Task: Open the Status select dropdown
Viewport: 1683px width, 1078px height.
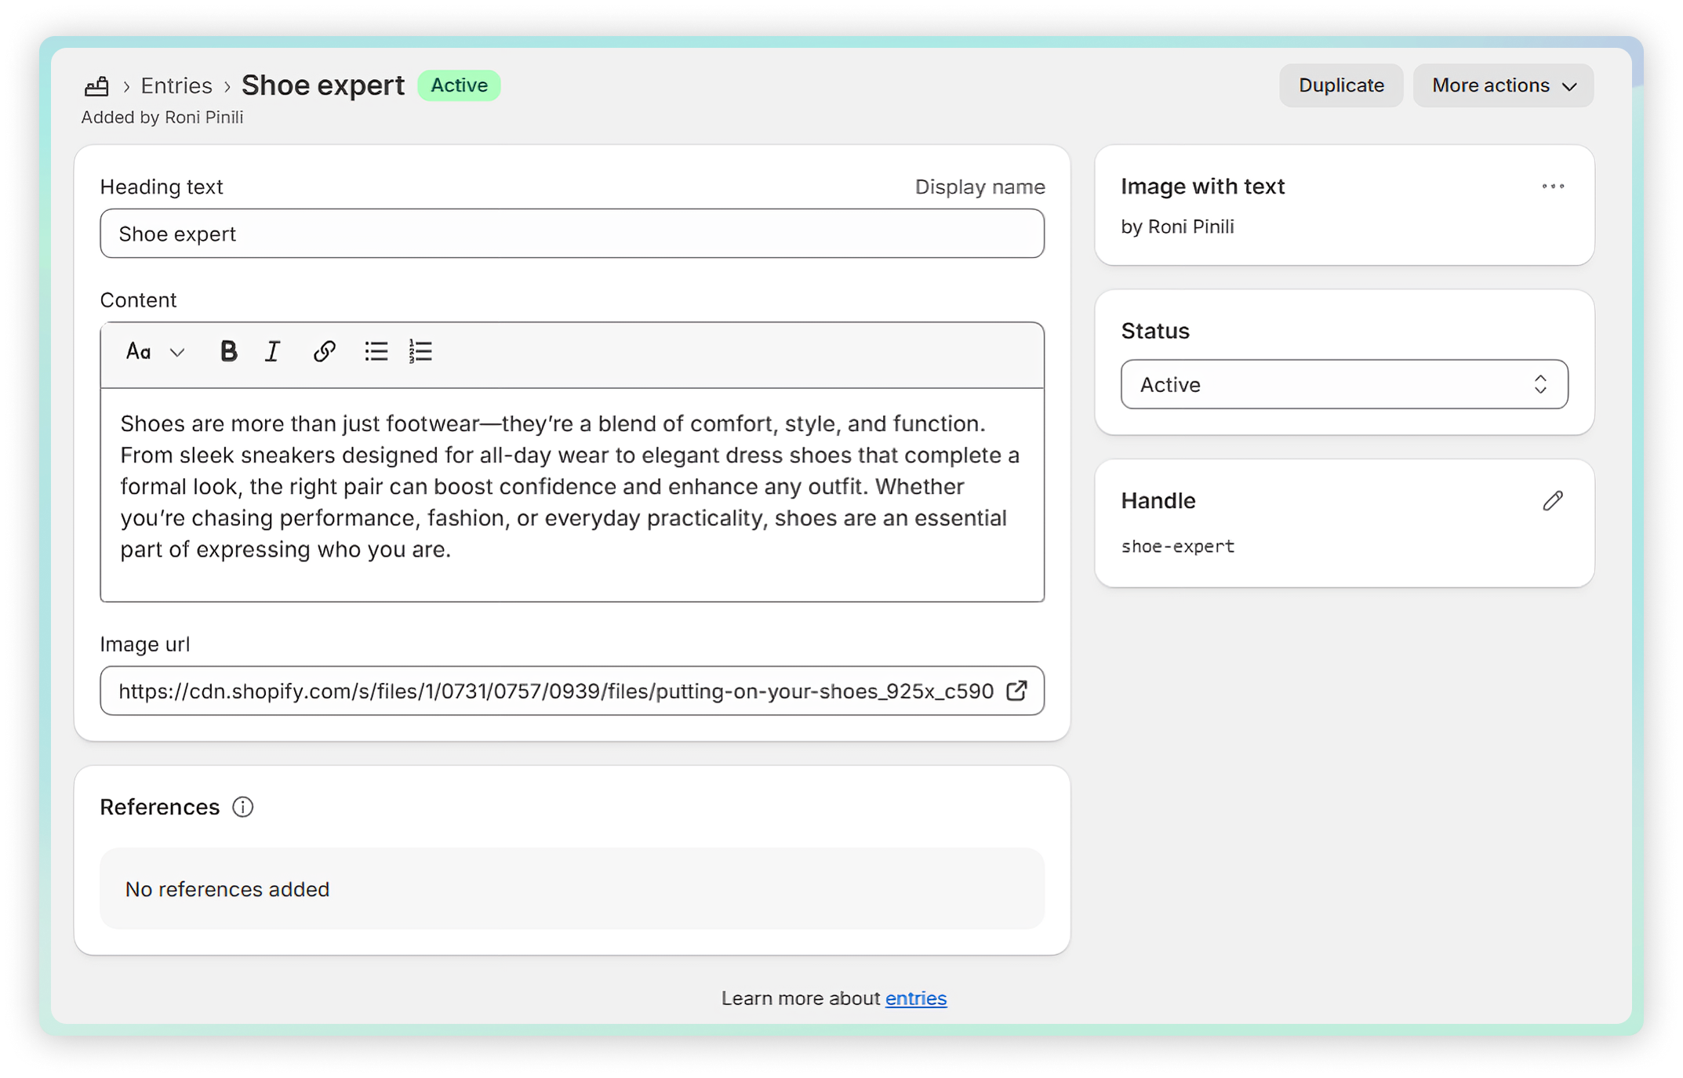Action: (1343, 384)
